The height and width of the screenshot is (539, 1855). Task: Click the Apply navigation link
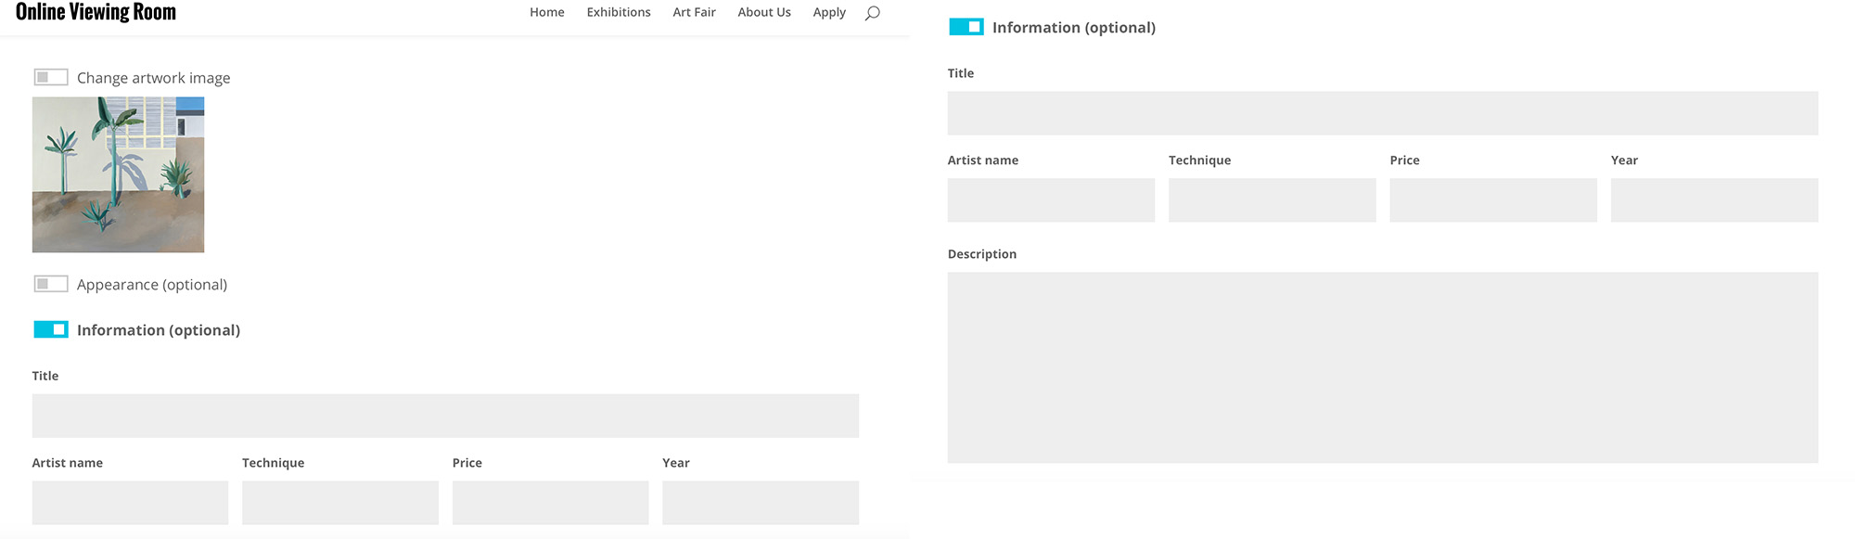(829, 12)
